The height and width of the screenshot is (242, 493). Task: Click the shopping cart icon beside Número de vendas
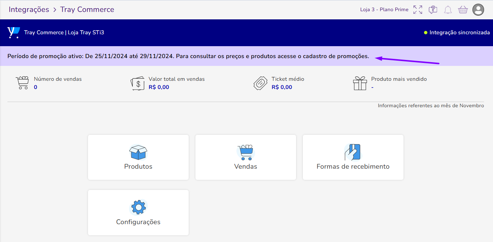(x=22, y=83)
